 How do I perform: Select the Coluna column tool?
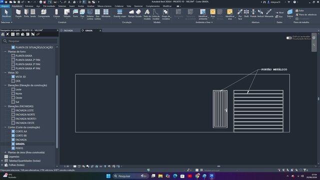56,13
